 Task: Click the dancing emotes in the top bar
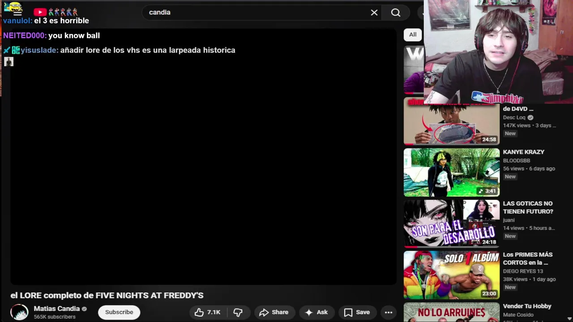coord(63,13)
